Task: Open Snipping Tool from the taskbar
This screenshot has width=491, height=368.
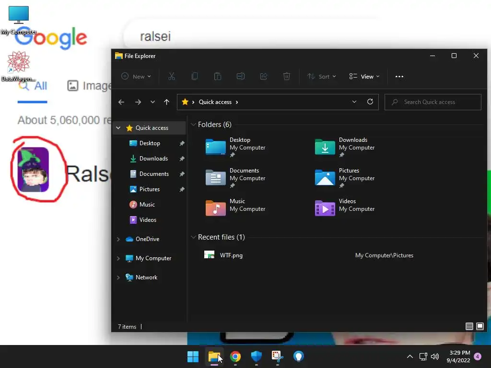Action: [x=278, y=356]
